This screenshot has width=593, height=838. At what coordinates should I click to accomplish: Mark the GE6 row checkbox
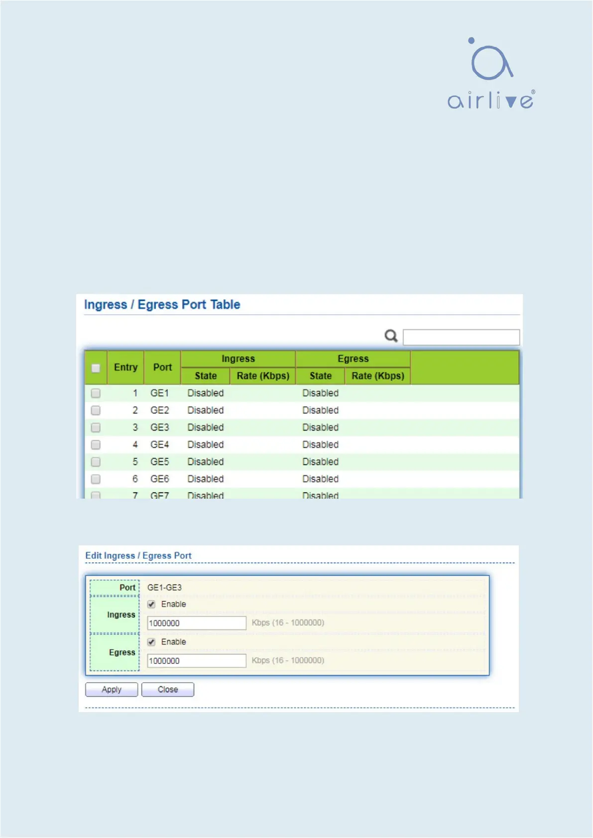point(96,479)
